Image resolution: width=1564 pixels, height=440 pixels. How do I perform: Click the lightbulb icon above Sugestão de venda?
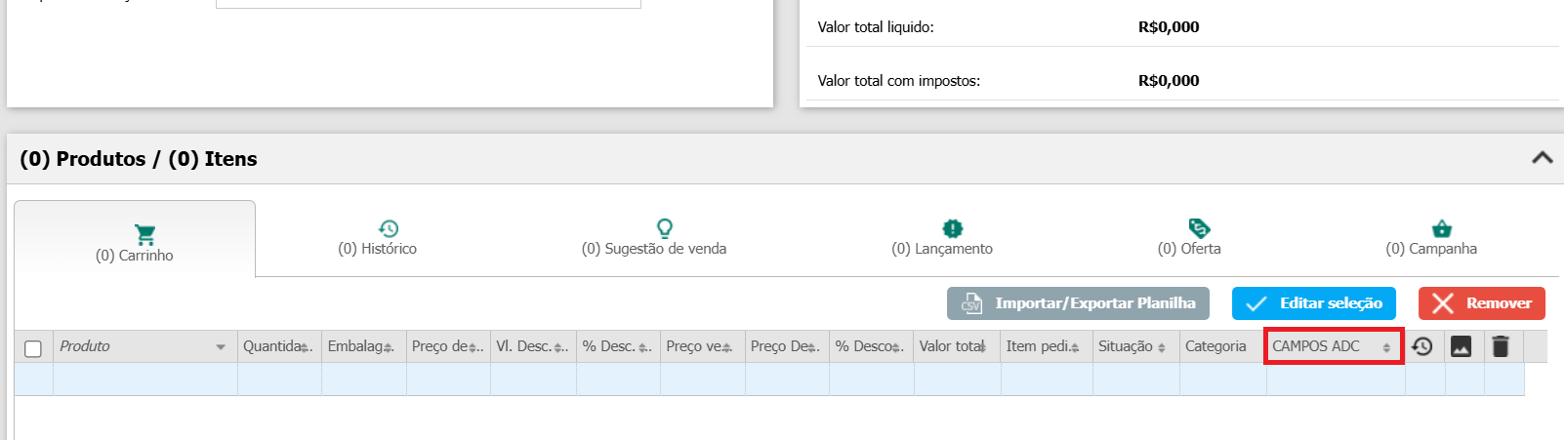coord(665,228)
